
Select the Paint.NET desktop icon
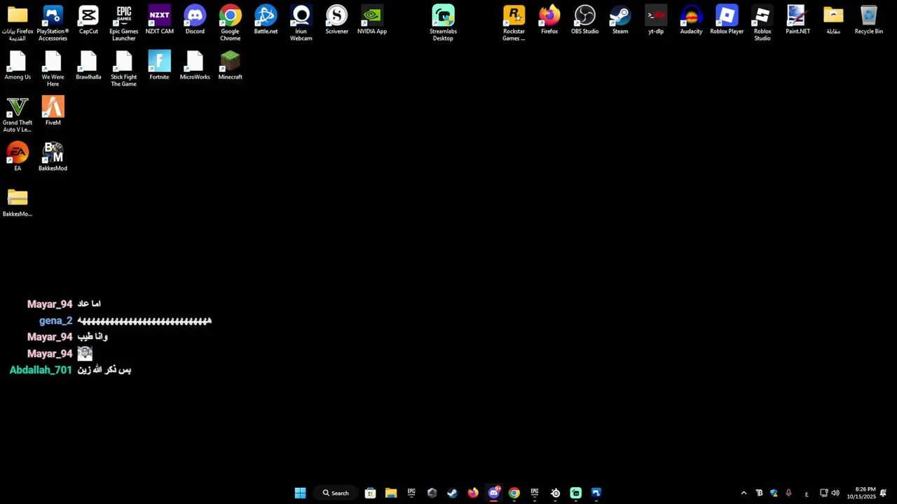(x=797, y=20)
